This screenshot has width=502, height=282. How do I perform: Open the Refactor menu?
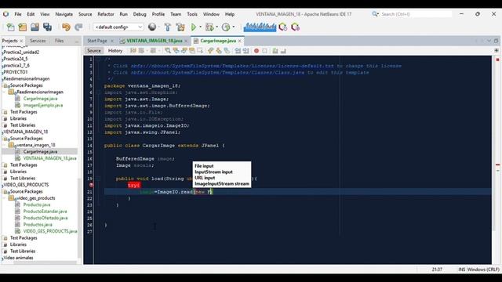click(106, 14)
